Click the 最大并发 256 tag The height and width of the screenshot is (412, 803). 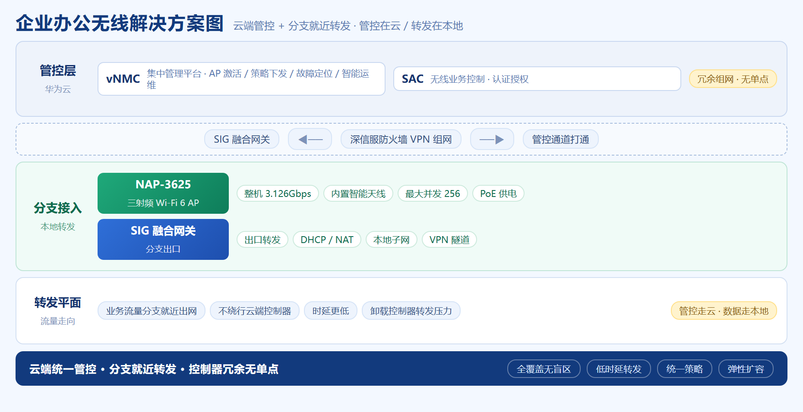[433, 194]
